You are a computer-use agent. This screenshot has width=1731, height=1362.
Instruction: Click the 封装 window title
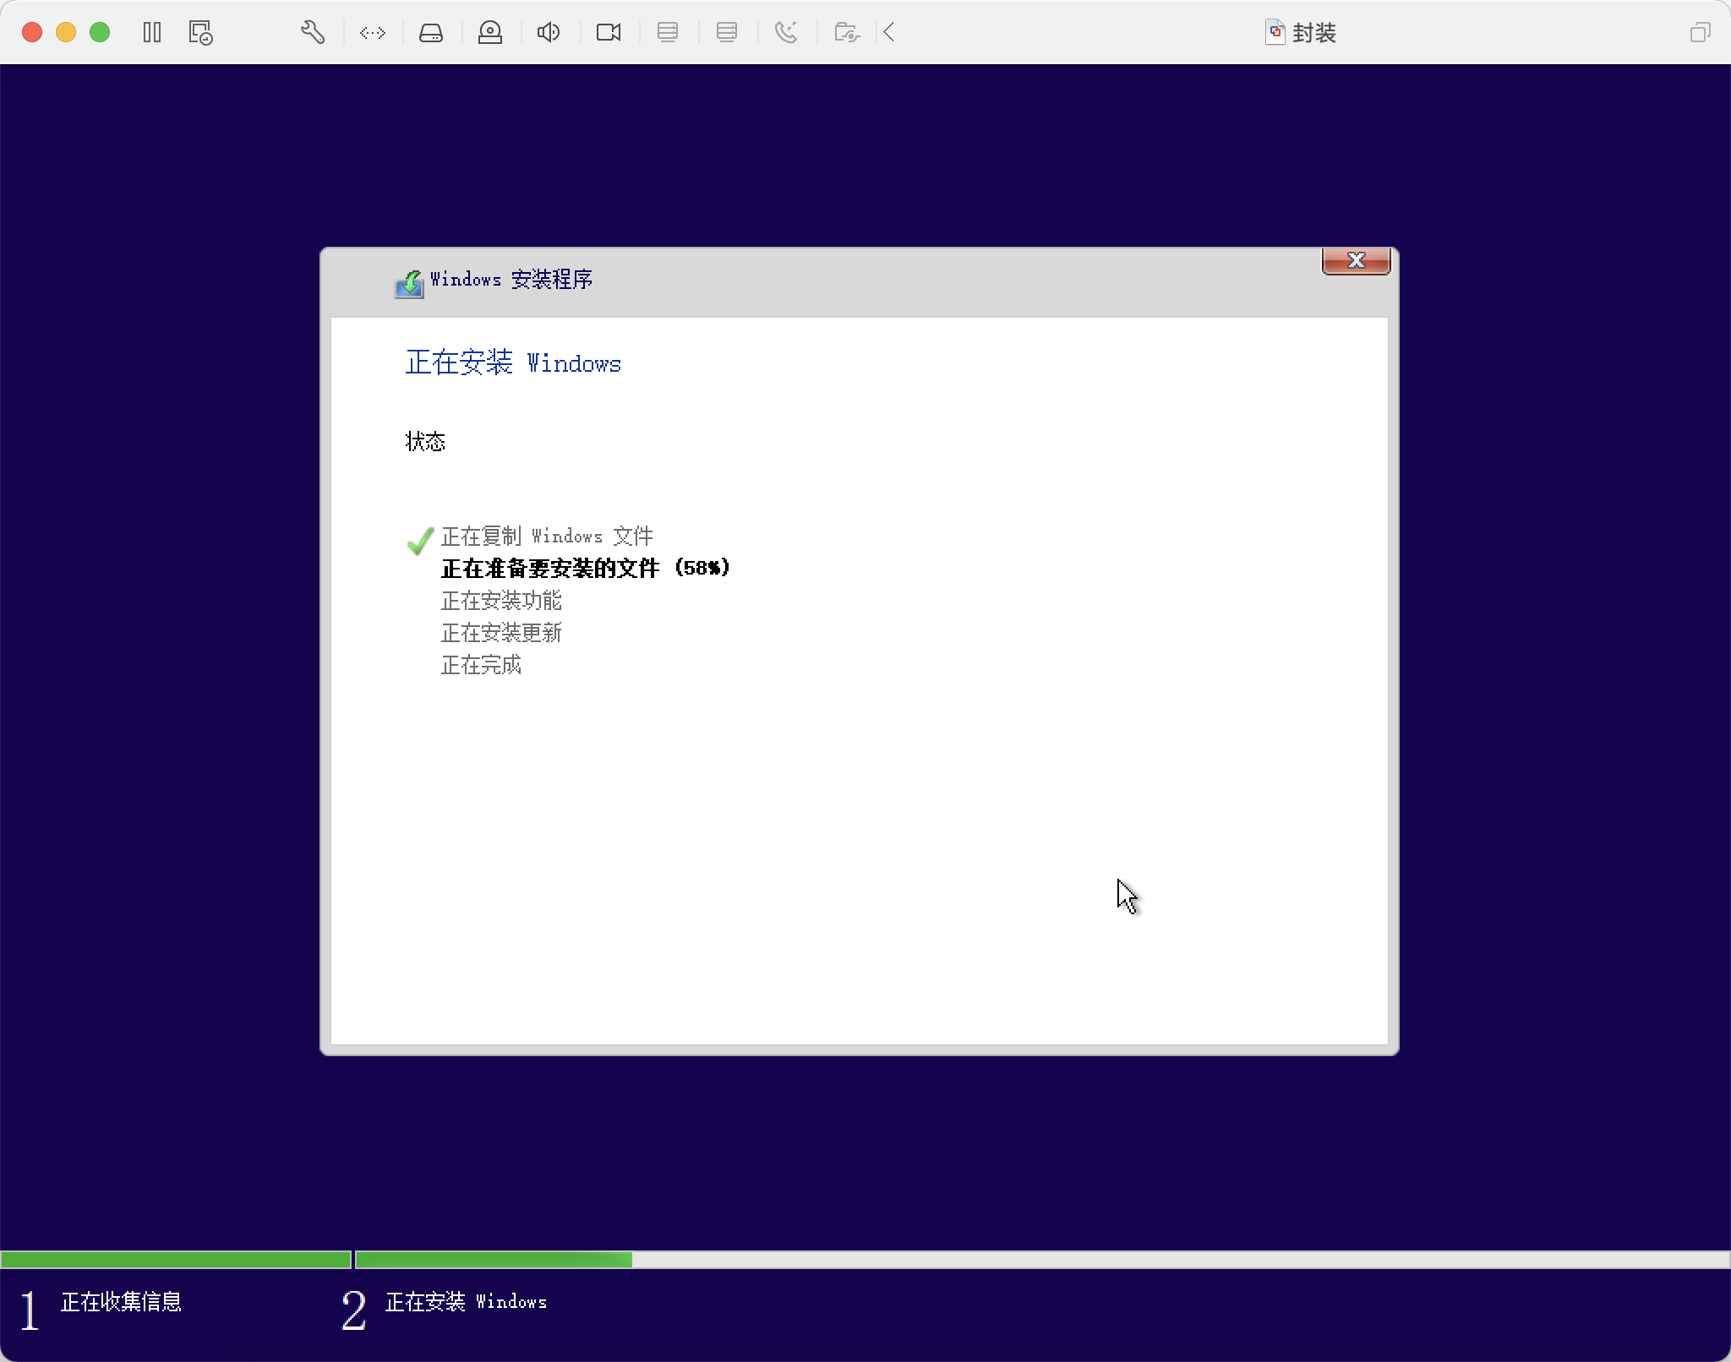tap(1313, 33)
